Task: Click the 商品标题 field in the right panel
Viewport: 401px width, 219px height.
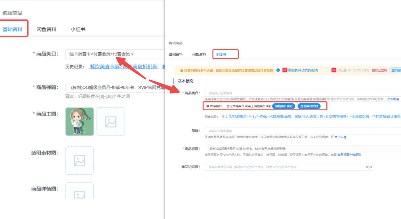Action: 303,149
